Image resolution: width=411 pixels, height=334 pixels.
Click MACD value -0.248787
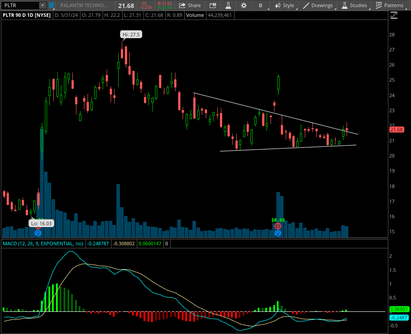point(98,244)
